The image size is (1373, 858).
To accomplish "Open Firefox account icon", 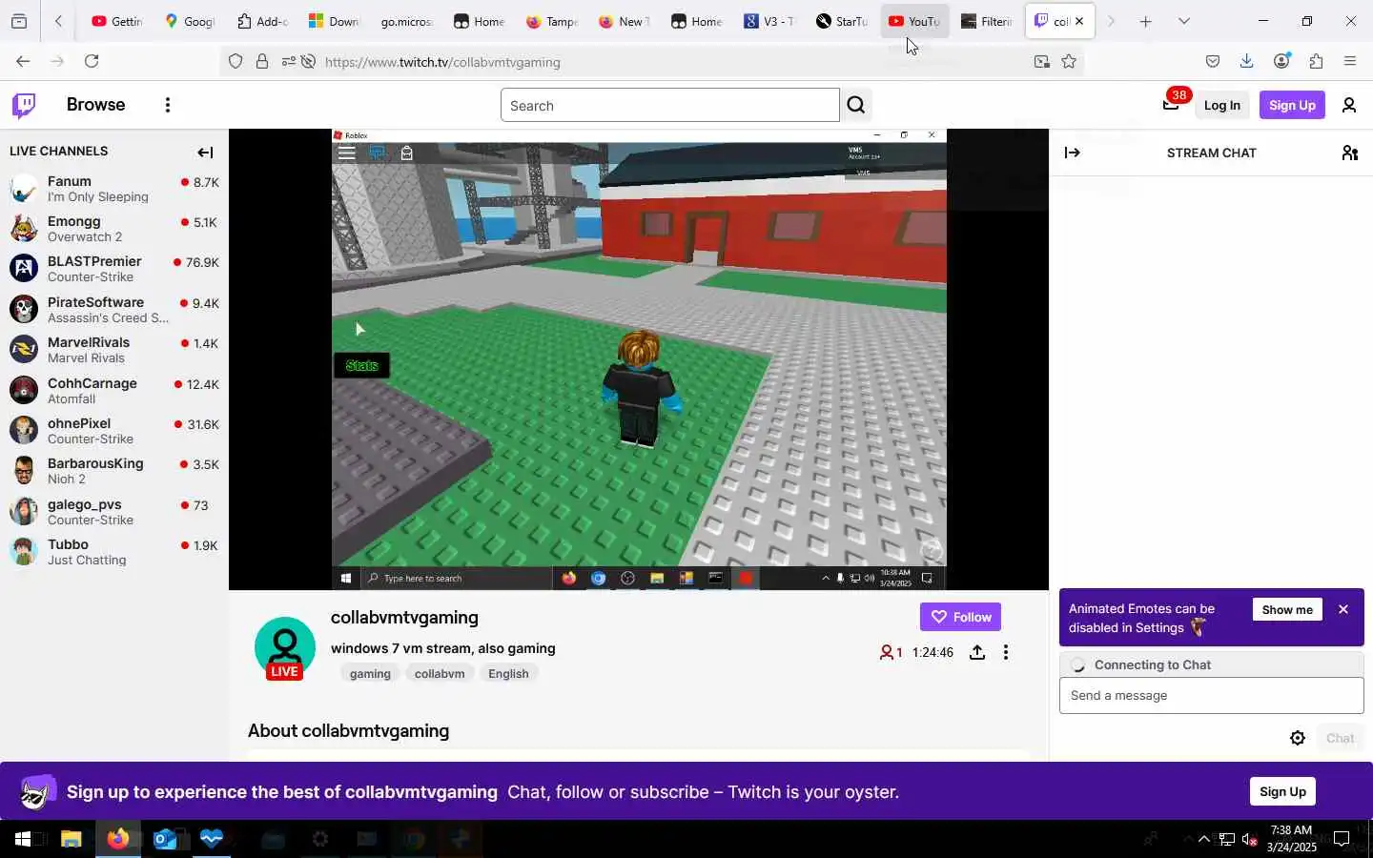I will click(x=1281, y=61).
